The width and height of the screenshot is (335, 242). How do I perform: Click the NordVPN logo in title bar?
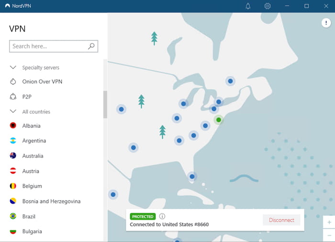click(7, 6)
